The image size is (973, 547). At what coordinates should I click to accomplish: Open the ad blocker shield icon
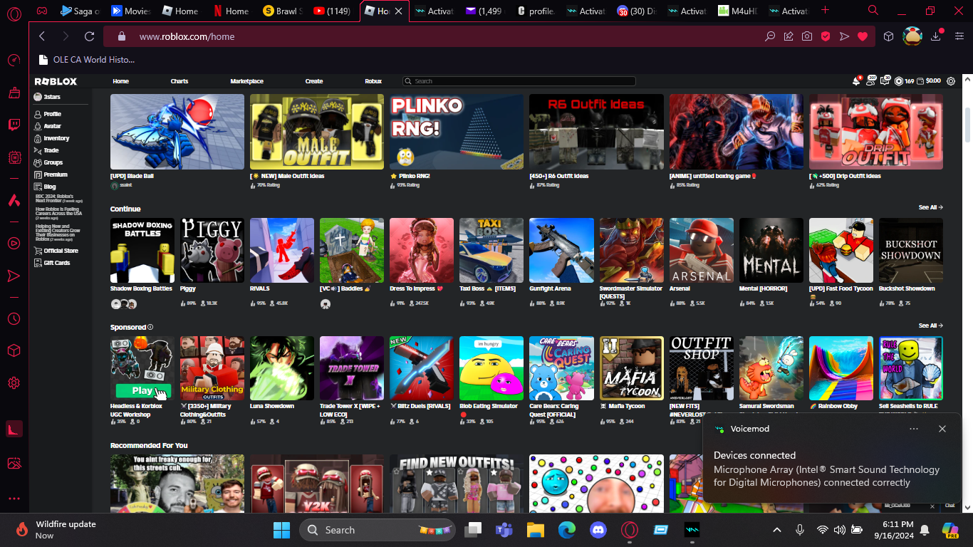(x=826, y=36)
